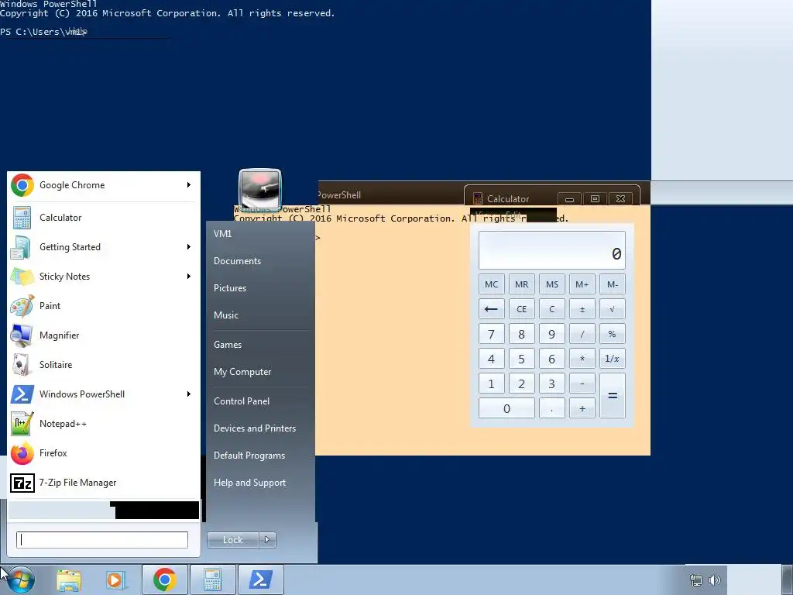The width and height of the screenshot is (793, 595).
Task: Click the calculator backspace arrow button
Action: point(491,309)
